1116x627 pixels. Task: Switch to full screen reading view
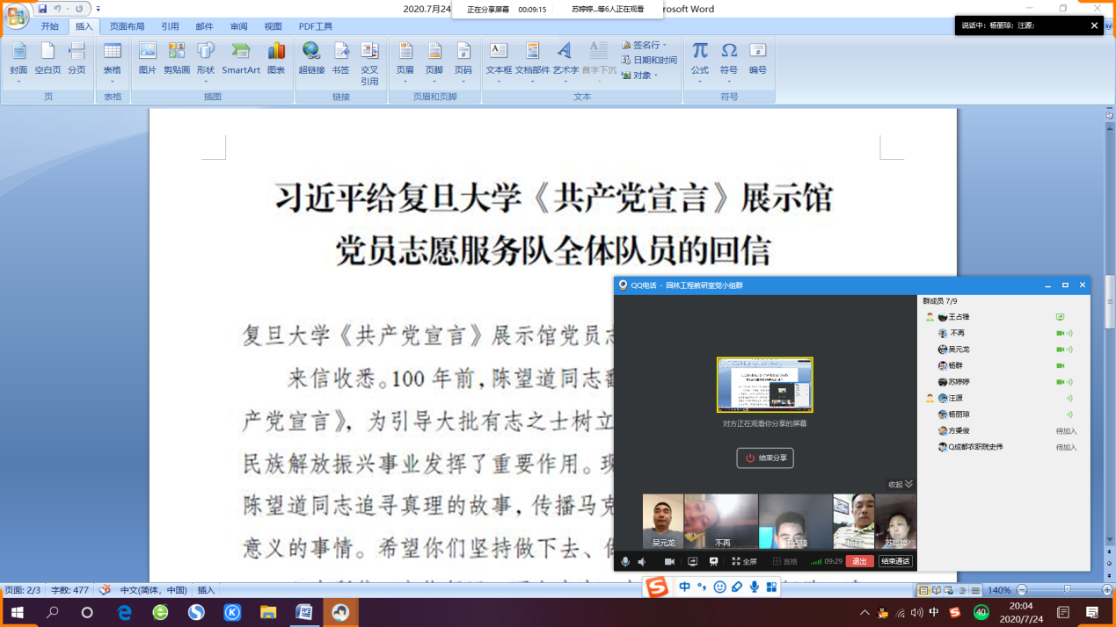936,590
